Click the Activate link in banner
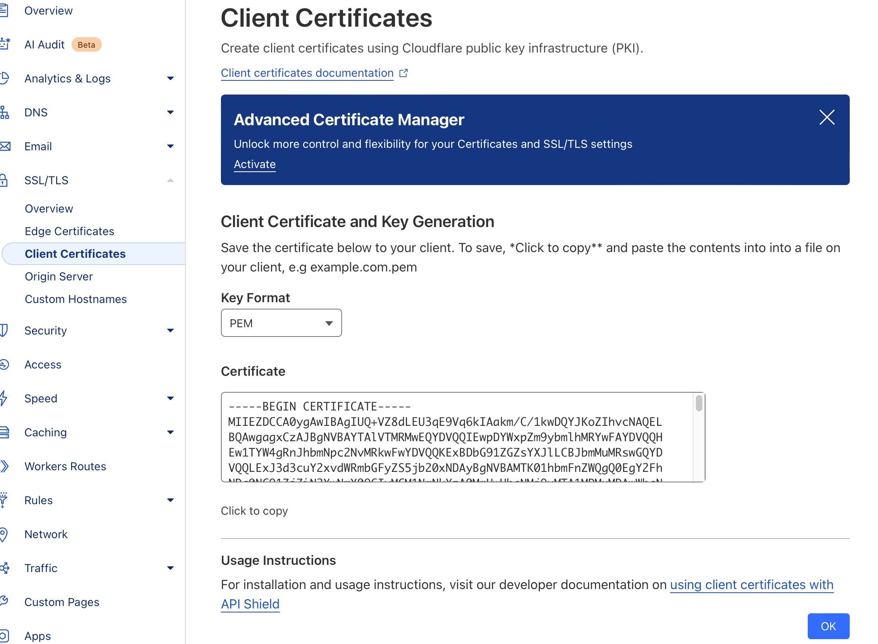 [255, 164]
